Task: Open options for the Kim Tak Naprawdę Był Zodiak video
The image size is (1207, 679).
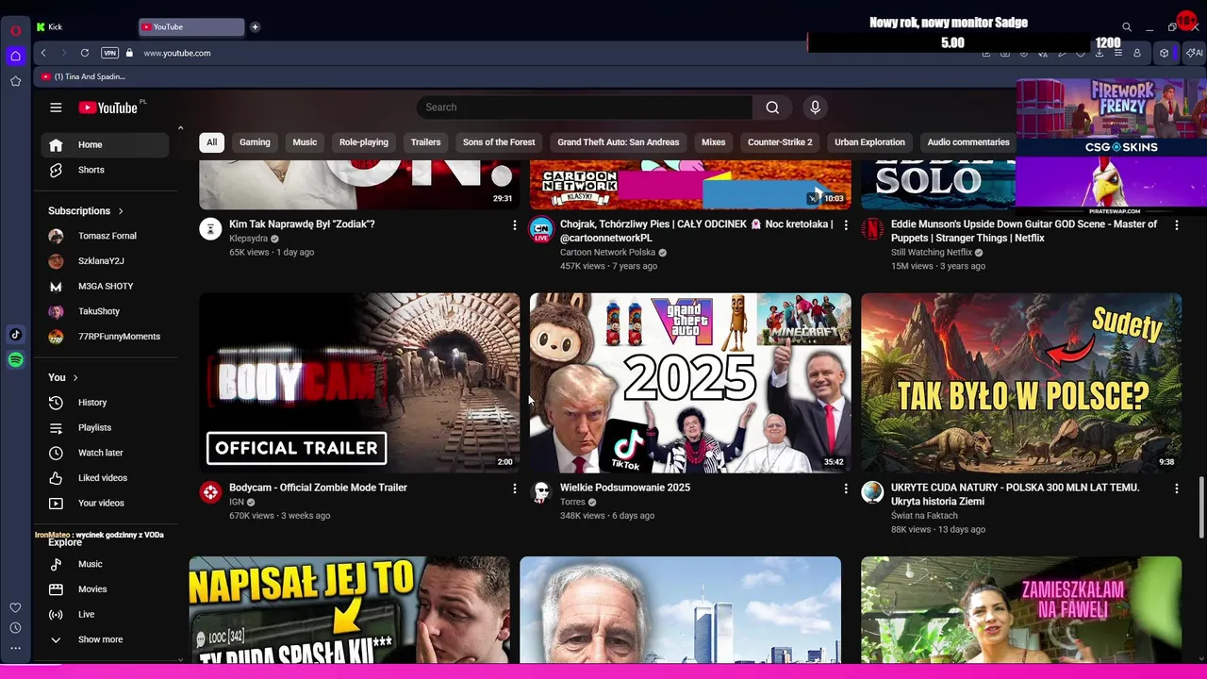Action: click(515, 224)
